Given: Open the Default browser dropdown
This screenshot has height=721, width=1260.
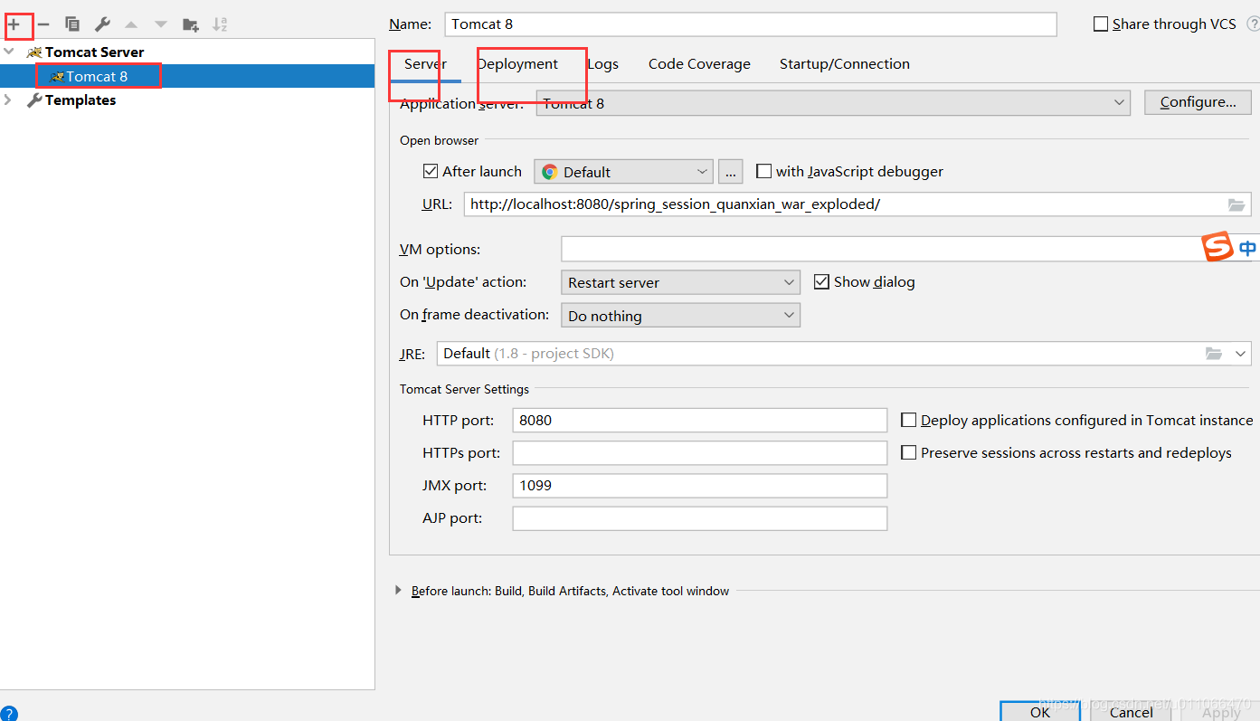Looking at the screenshot, I should 623,172.
